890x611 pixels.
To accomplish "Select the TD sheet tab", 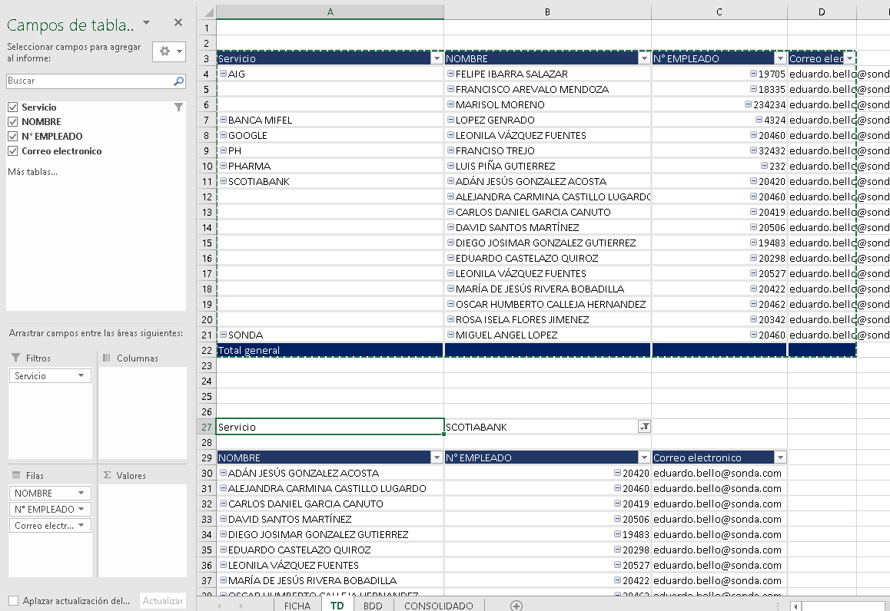I will 337,606.
